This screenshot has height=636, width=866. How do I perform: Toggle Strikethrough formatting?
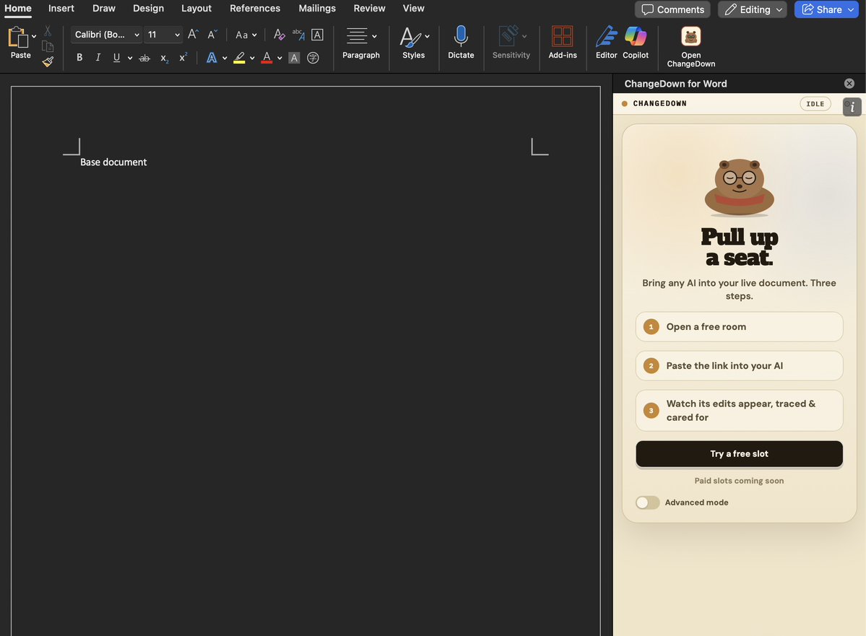[144, 58]
